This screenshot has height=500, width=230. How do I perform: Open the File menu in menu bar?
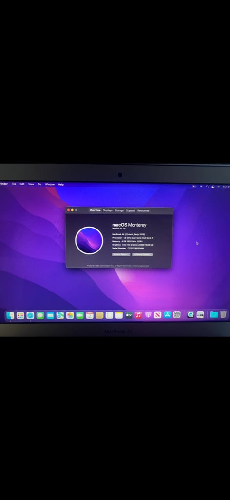pyautogui.click(x=14, y=184)
